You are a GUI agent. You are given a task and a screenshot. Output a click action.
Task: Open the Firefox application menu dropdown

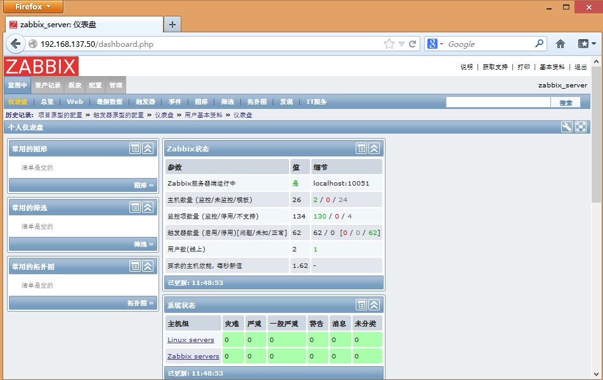(34, 6)
